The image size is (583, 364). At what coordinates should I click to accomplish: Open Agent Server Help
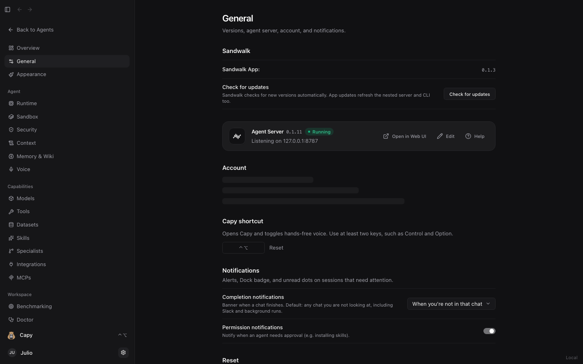tap(475, 136)
